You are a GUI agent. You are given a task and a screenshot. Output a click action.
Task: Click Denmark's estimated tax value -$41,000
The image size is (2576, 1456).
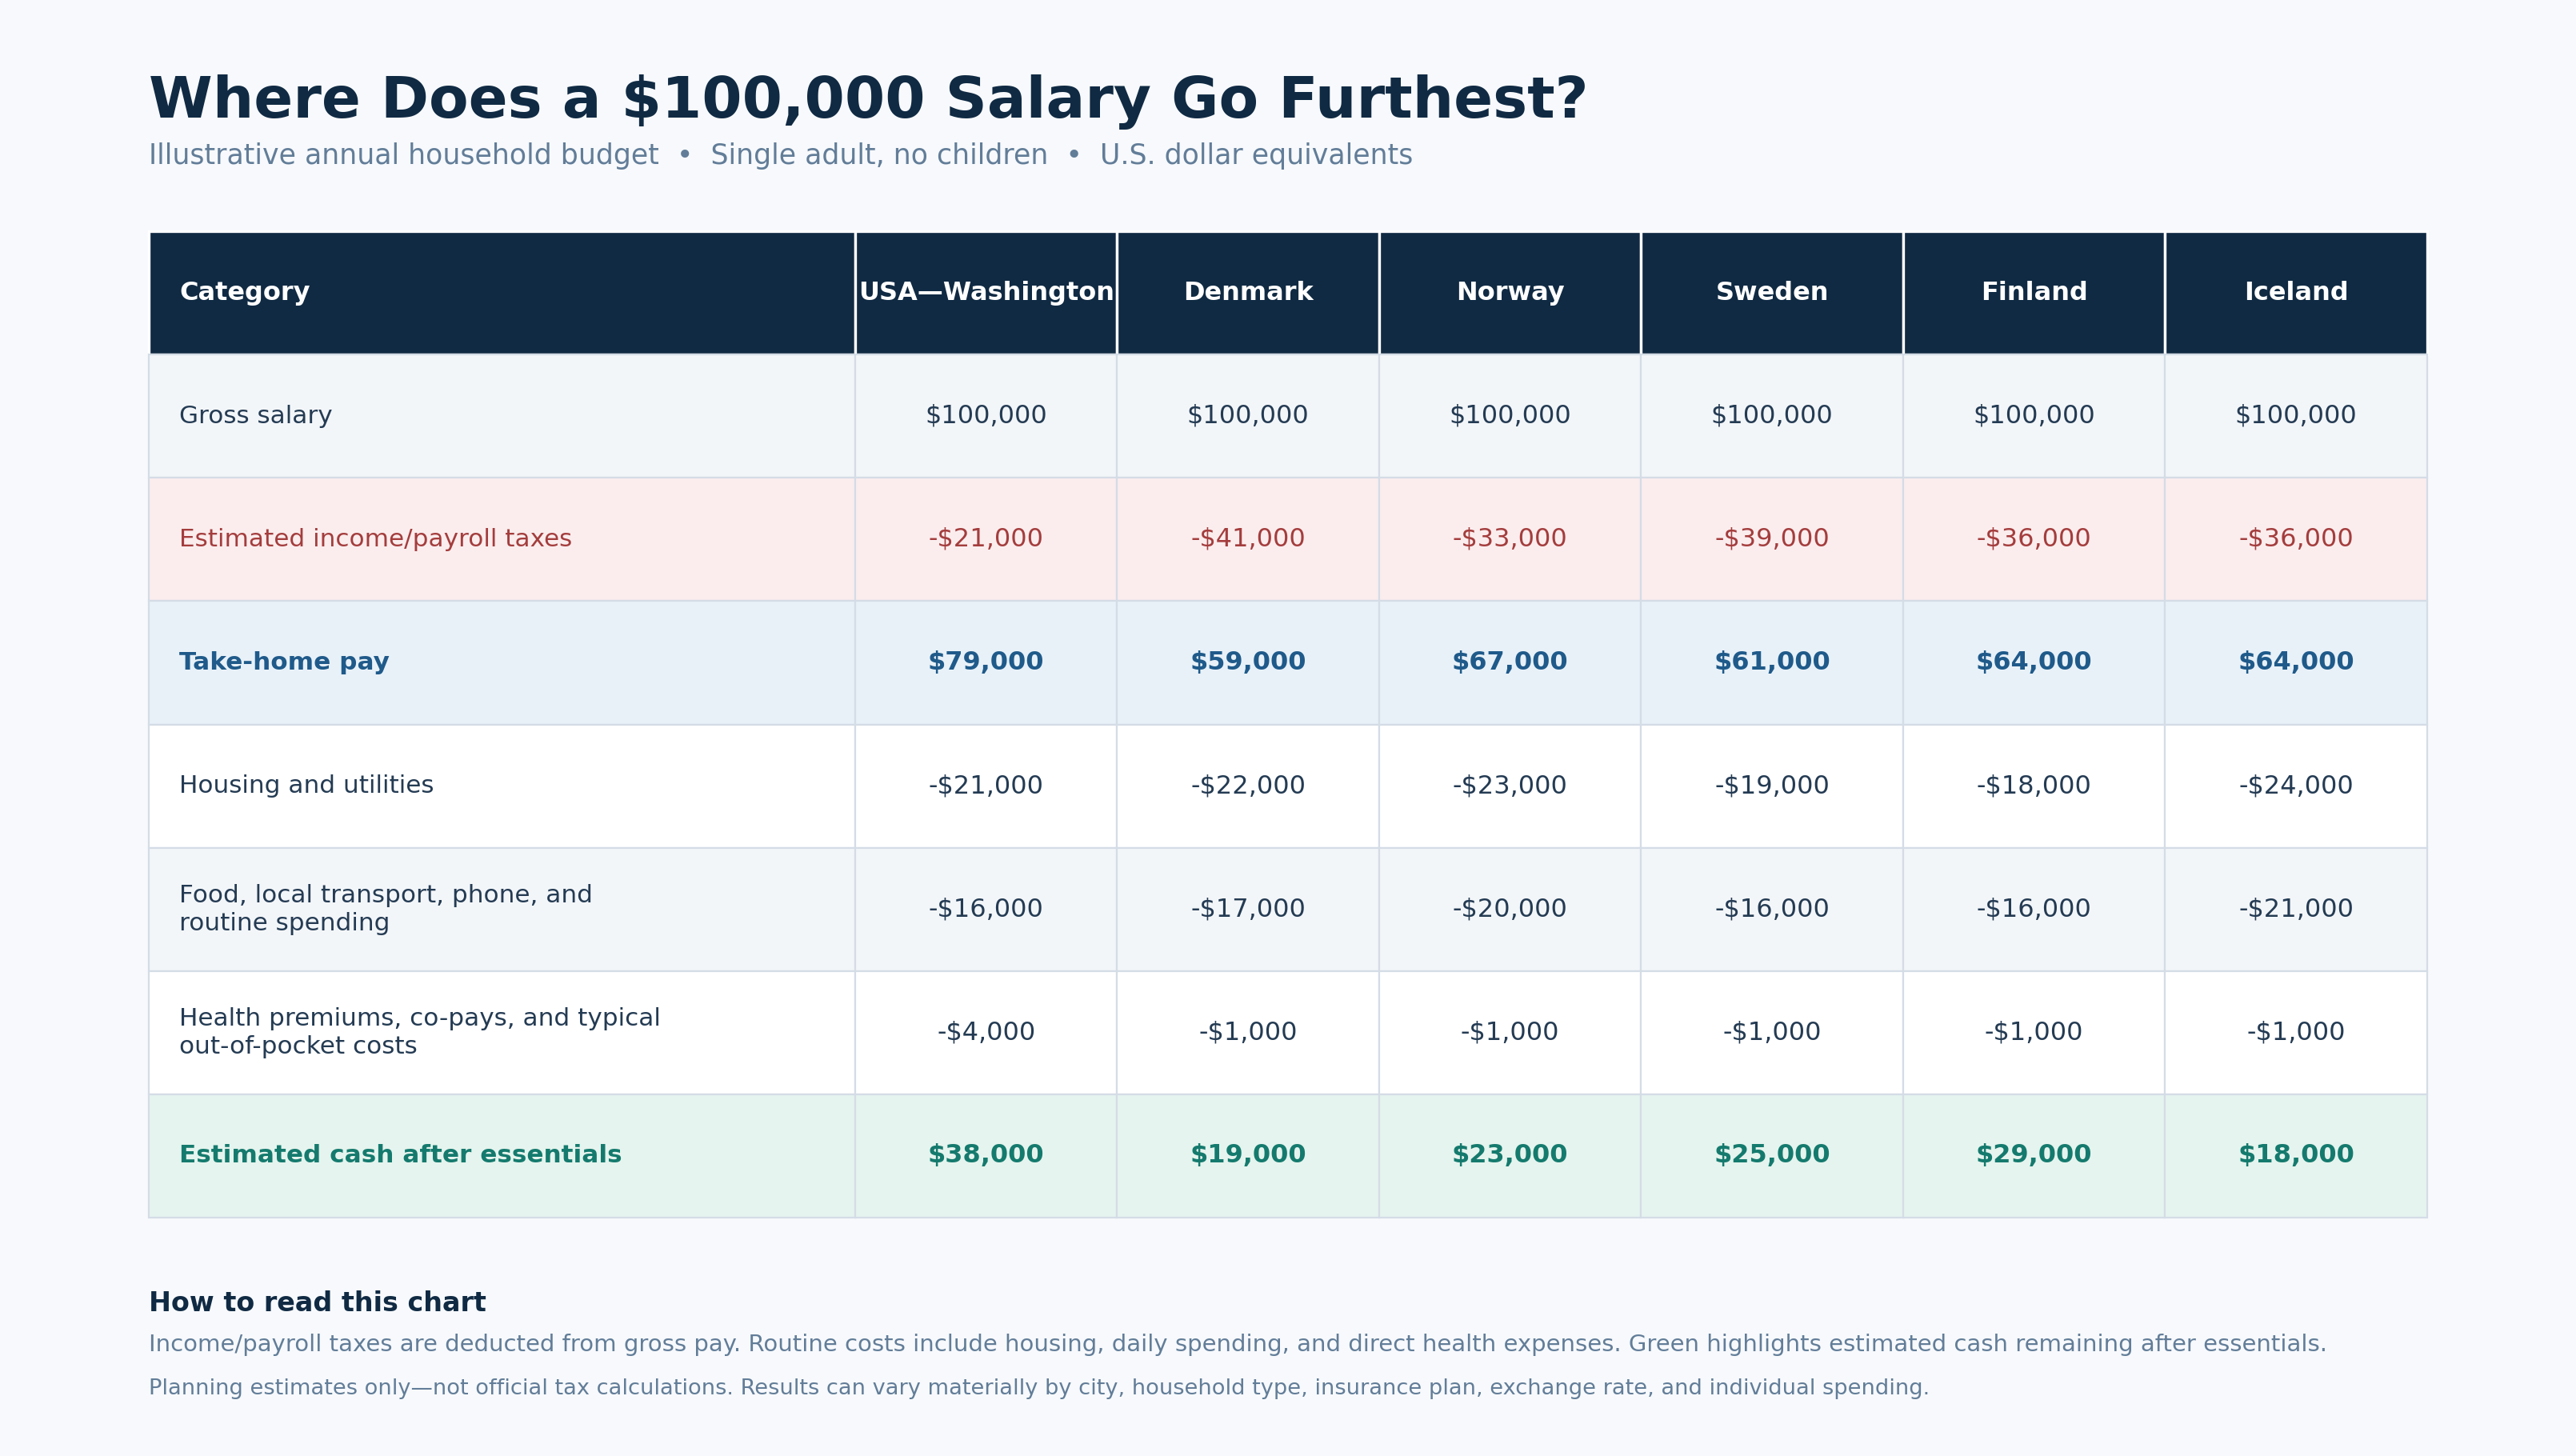(x=1247, y=538)
